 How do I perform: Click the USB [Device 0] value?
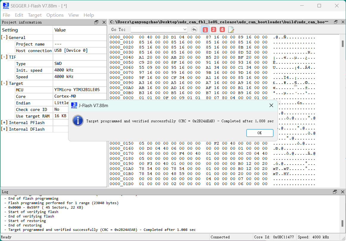pyautogui.click(x=71, y=51)
